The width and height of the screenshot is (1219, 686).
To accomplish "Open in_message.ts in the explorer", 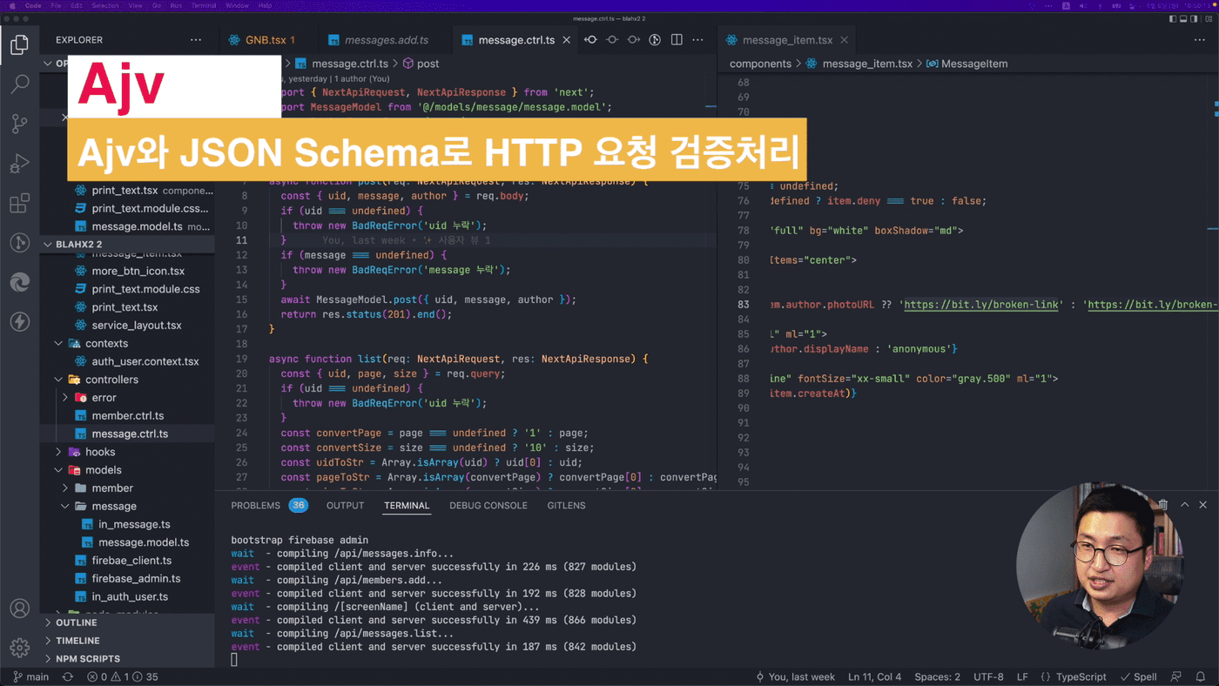I will (127, 524).
